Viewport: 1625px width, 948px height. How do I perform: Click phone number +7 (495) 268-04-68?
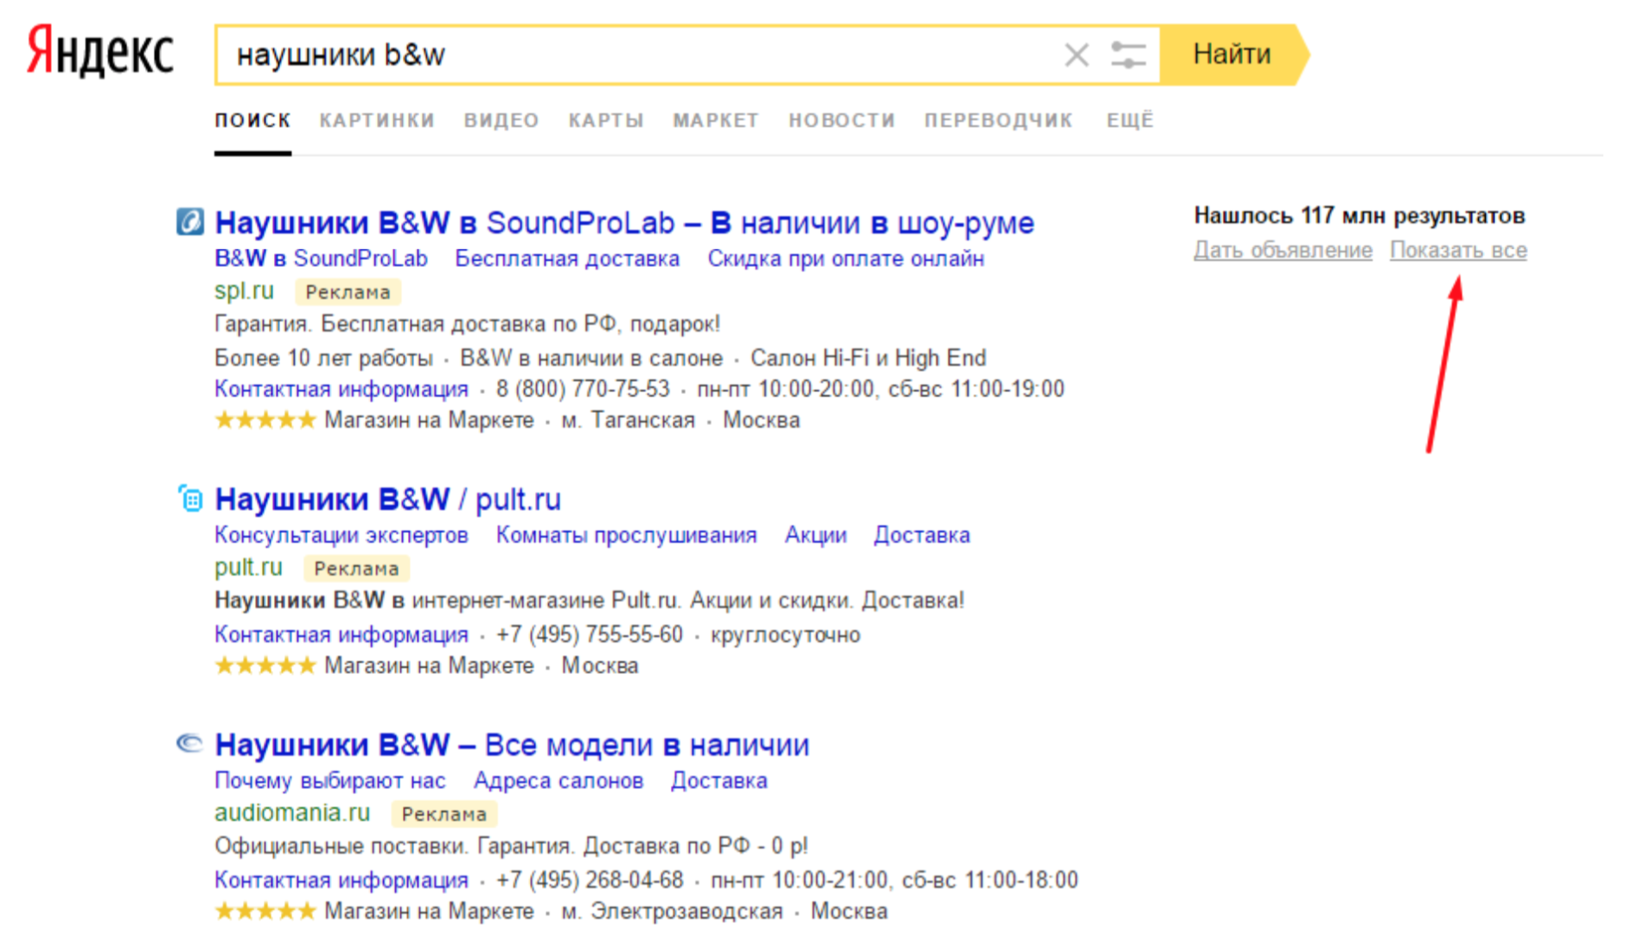[589, 880]
